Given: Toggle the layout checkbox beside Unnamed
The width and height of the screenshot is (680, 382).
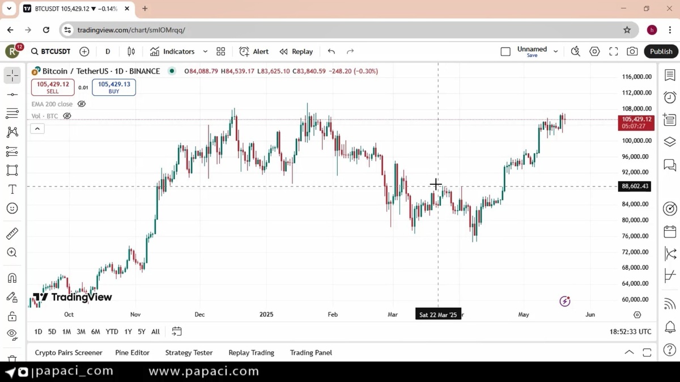Looking at the screenshot, I should coord(505,52).
